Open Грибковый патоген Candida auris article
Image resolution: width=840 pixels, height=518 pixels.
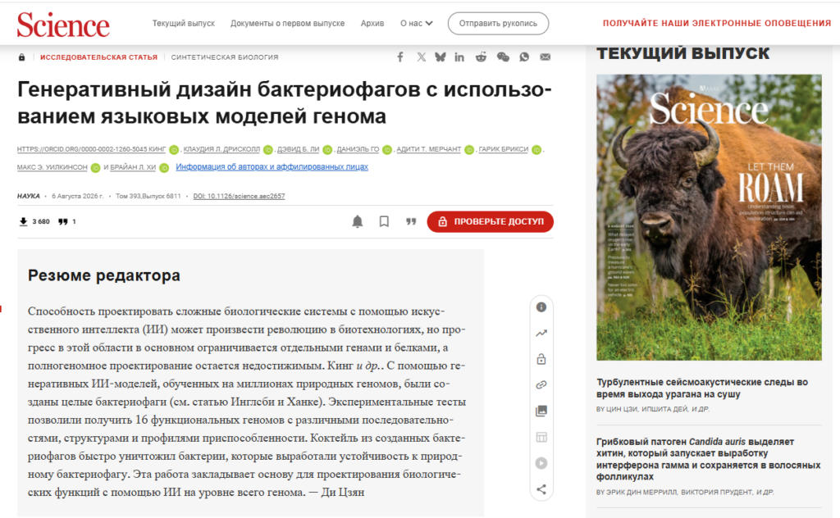coord(708,459)
